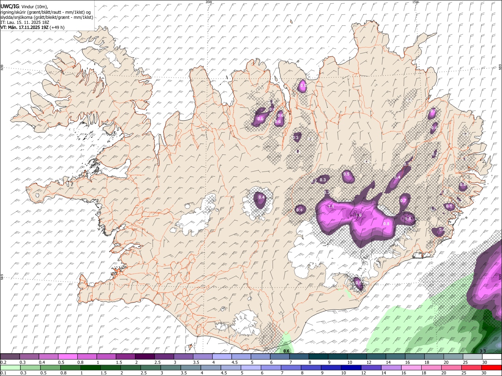The image size is (502, 376).
Task: Click the 'Vindur (10m)' caption text
Action: point(34,7)
